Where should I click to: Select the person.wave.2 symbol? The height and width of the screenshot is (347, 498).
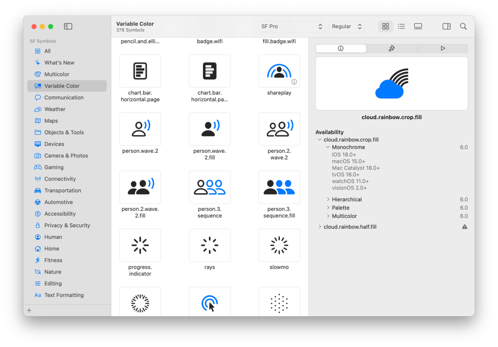(140, 129)
